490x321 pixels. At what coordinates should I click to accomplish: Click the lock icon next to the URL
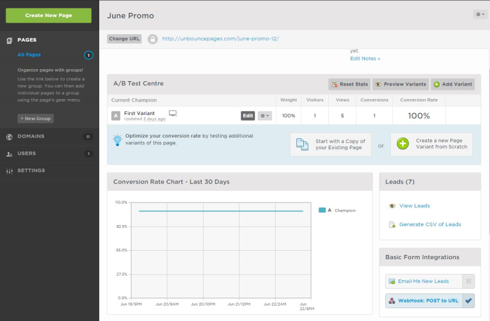(x=153, y=39)
